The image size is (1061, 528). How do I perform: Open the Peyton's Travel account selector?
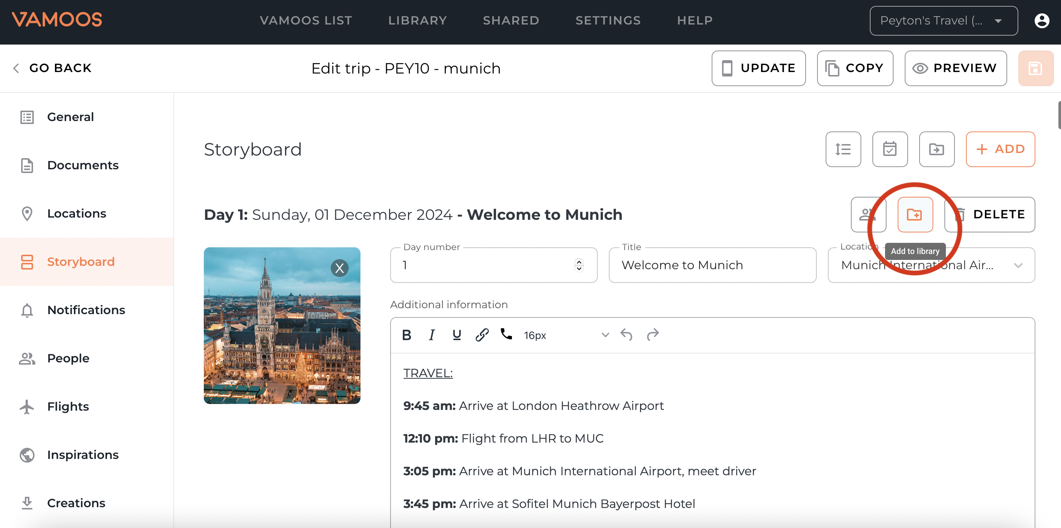[943, 20]
